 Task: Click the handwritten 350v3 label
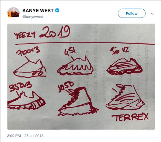coord(20,87)
